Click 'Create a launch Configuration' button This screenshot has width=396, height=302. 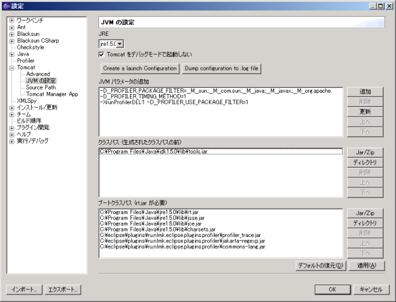(x=140, y=68)
